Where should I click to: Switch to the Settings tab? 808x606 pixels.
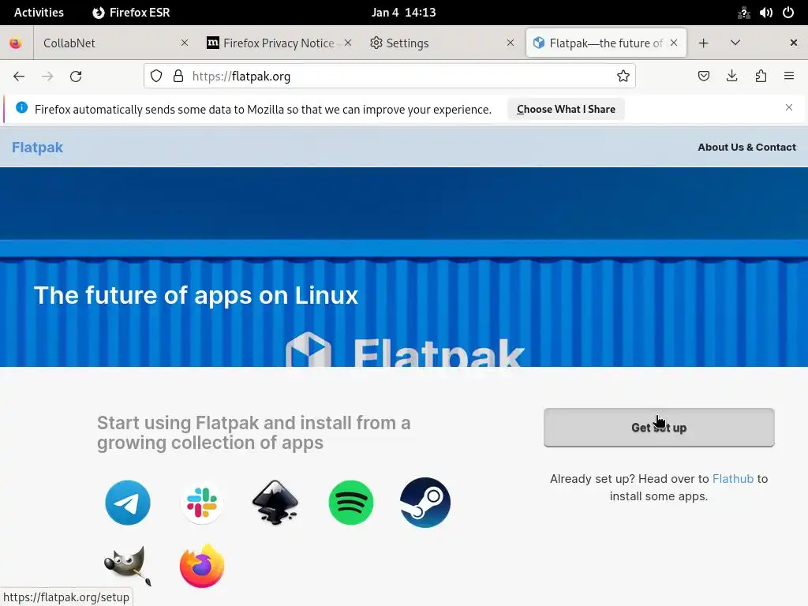(x=442, y=43)
